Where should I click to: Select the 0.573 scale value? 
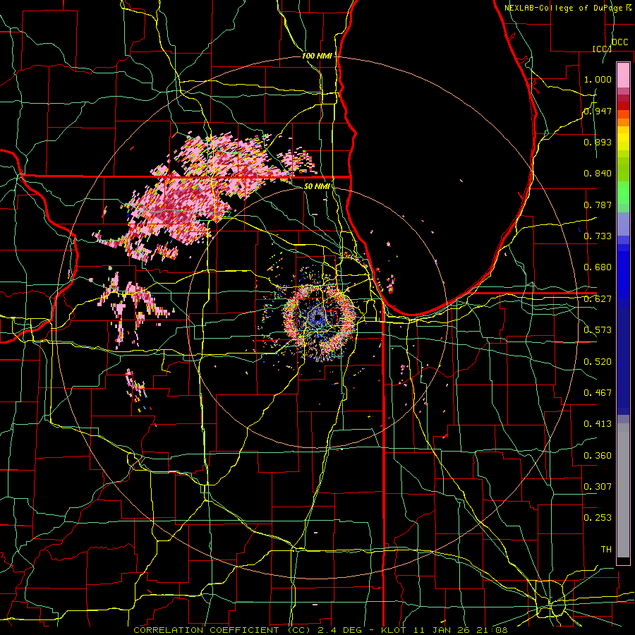pos(598,330)
